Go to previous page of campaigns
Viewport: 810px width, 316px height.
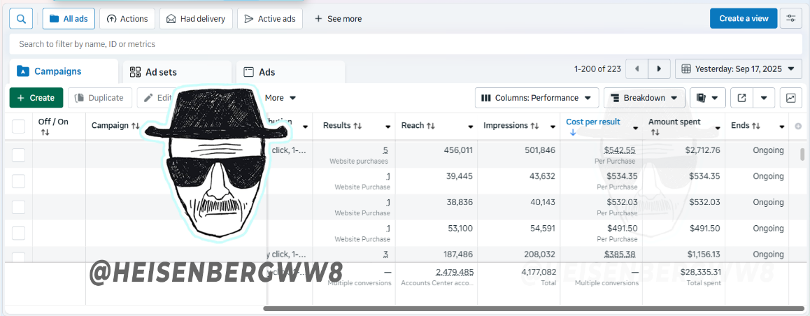(x=637, y=69)
